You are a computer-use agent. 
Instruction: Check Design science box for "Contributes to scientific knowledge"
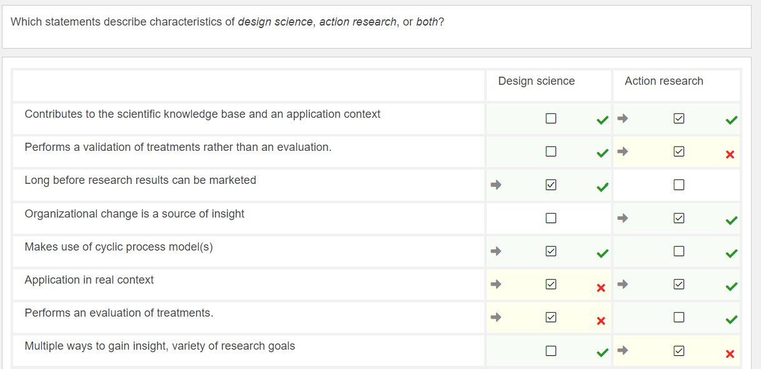pyautogui.click(x=550, y=118)
